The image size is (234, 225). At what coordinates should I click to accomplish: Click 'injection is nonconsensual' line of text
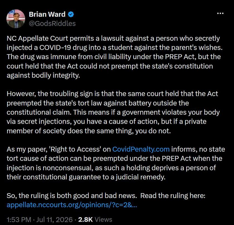(111, 168)
